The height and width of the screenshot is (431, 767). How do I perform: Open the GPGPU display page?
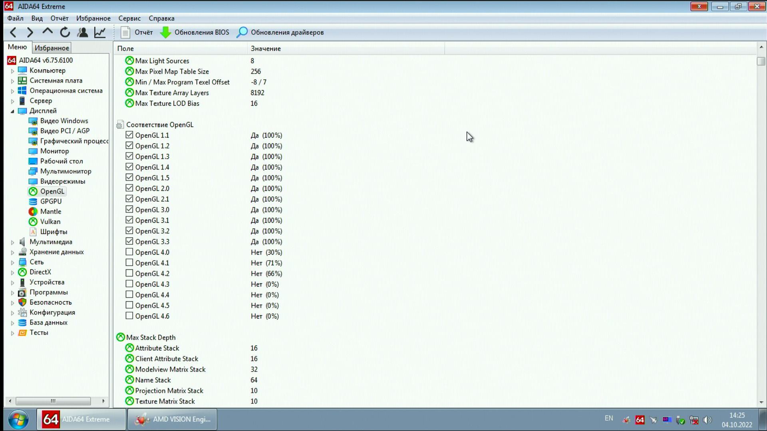point(51,202)
